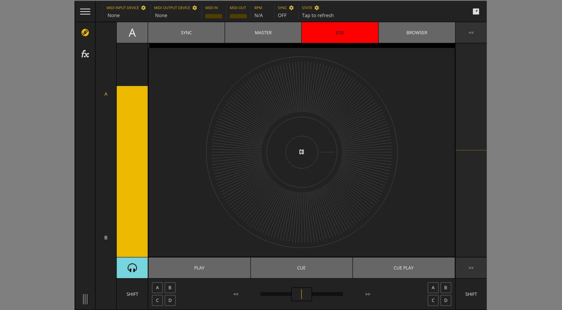Click the left SHIFT button
The width and height of the screenshot is (562, 310).
[132, 294]
